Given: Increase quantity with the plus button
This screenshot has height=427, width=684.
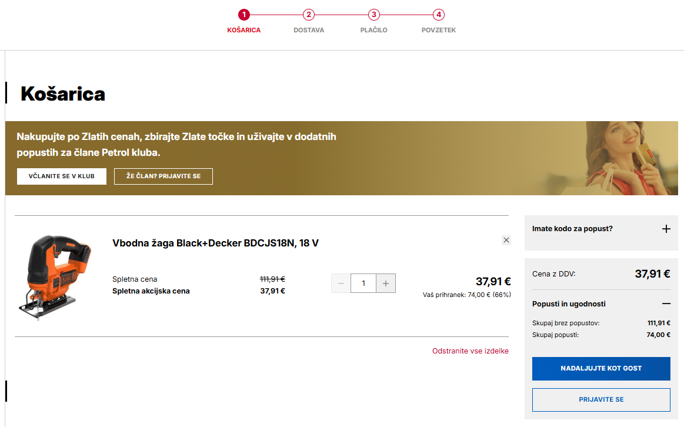Looking at the screenshot, I should [386, 283].
